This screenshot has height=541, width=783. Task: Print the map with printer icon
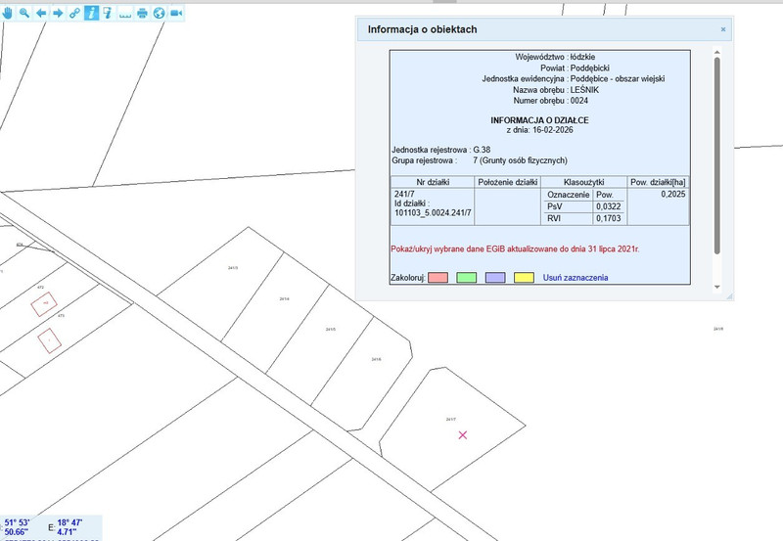[142, 13]
